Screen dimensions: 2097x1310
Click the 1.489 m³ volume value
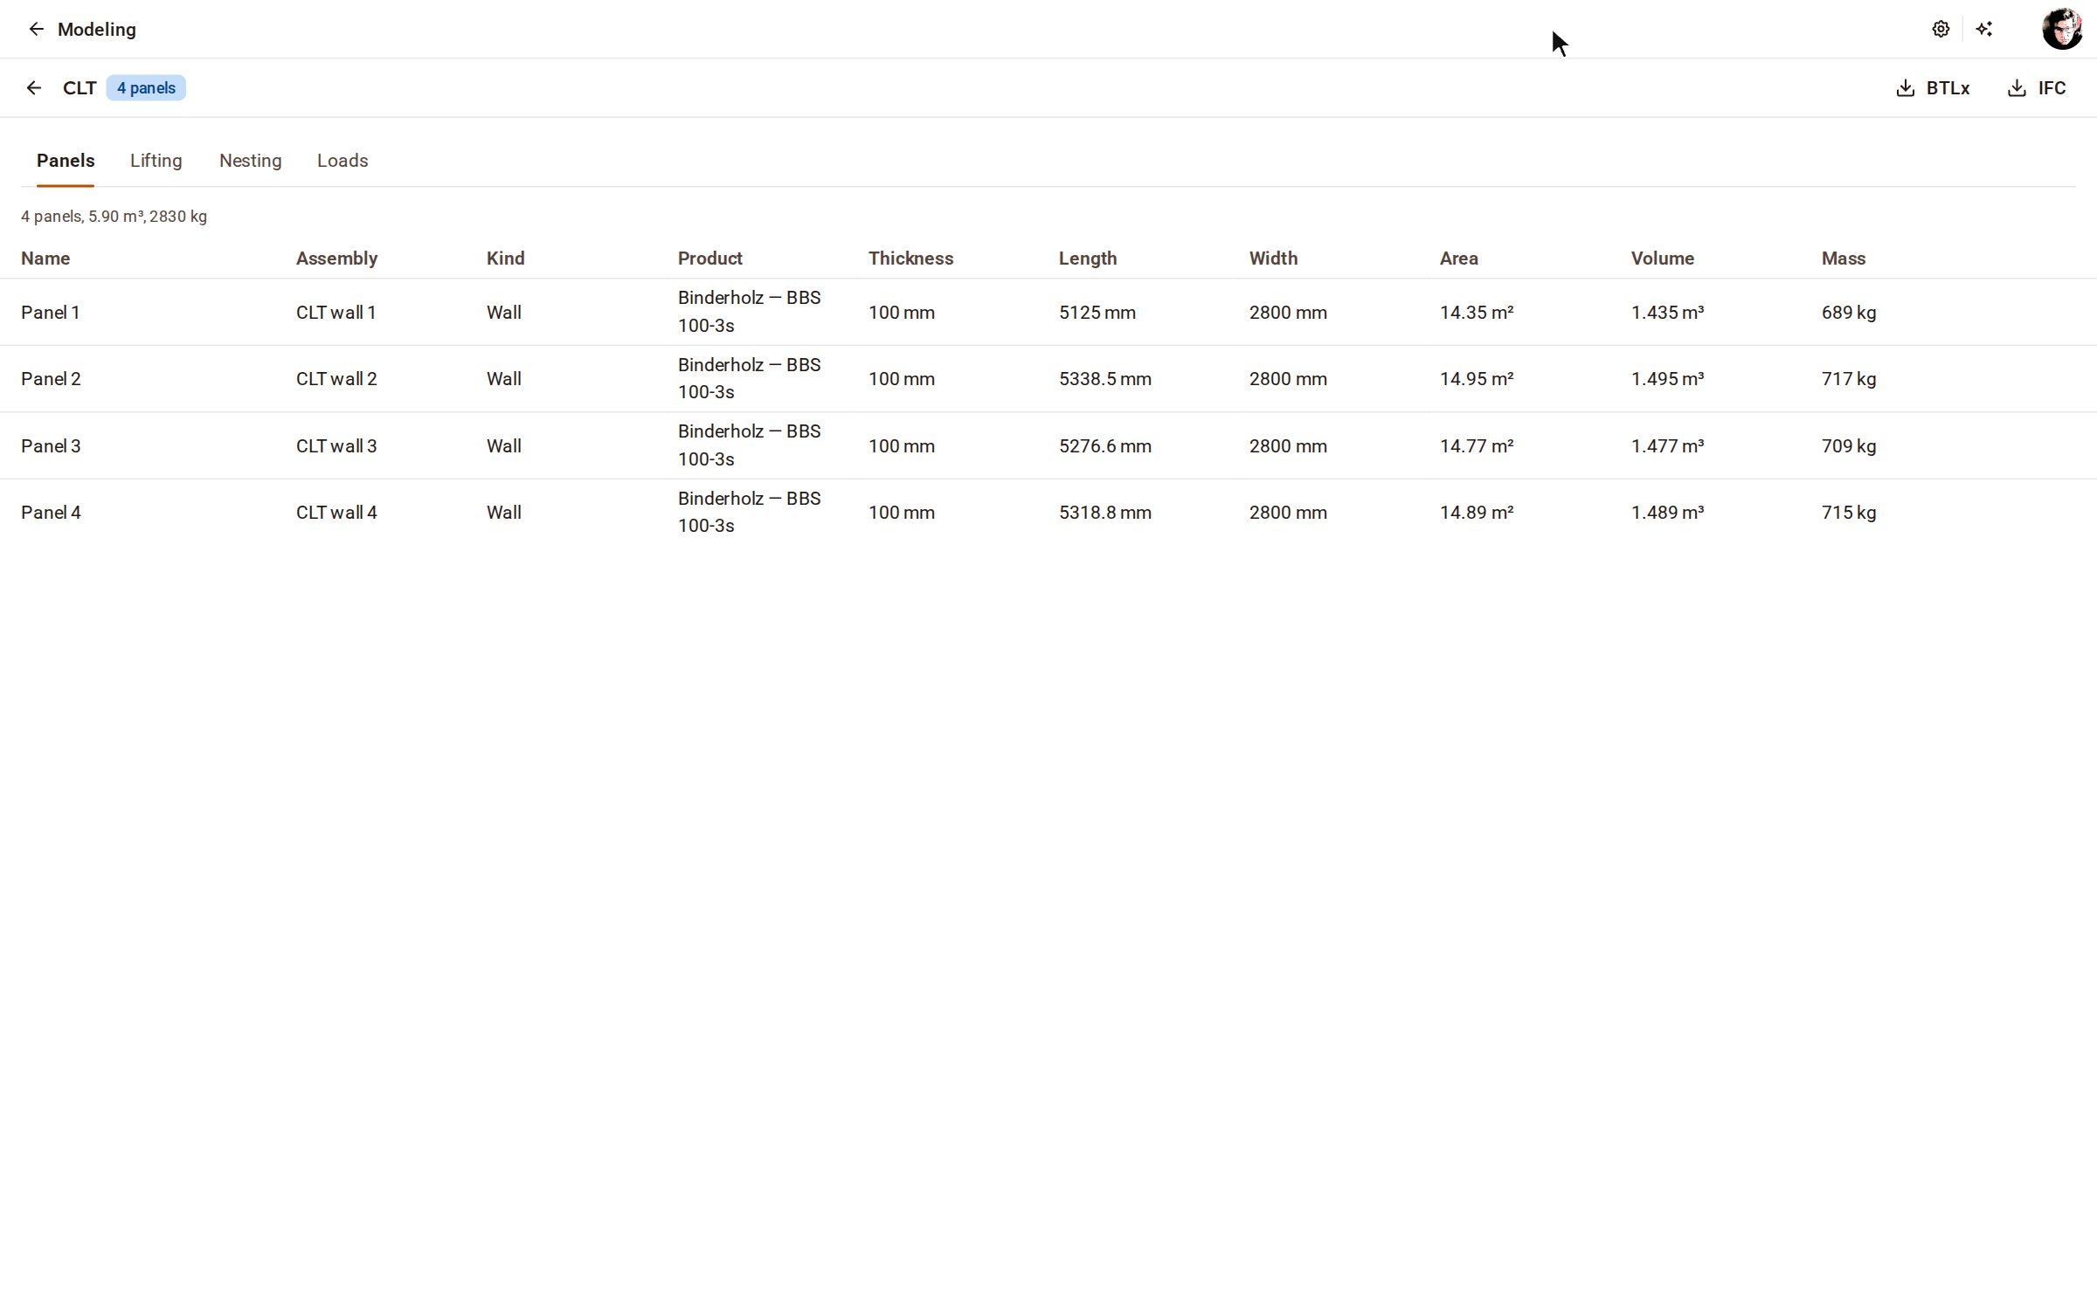point(1667,513)
